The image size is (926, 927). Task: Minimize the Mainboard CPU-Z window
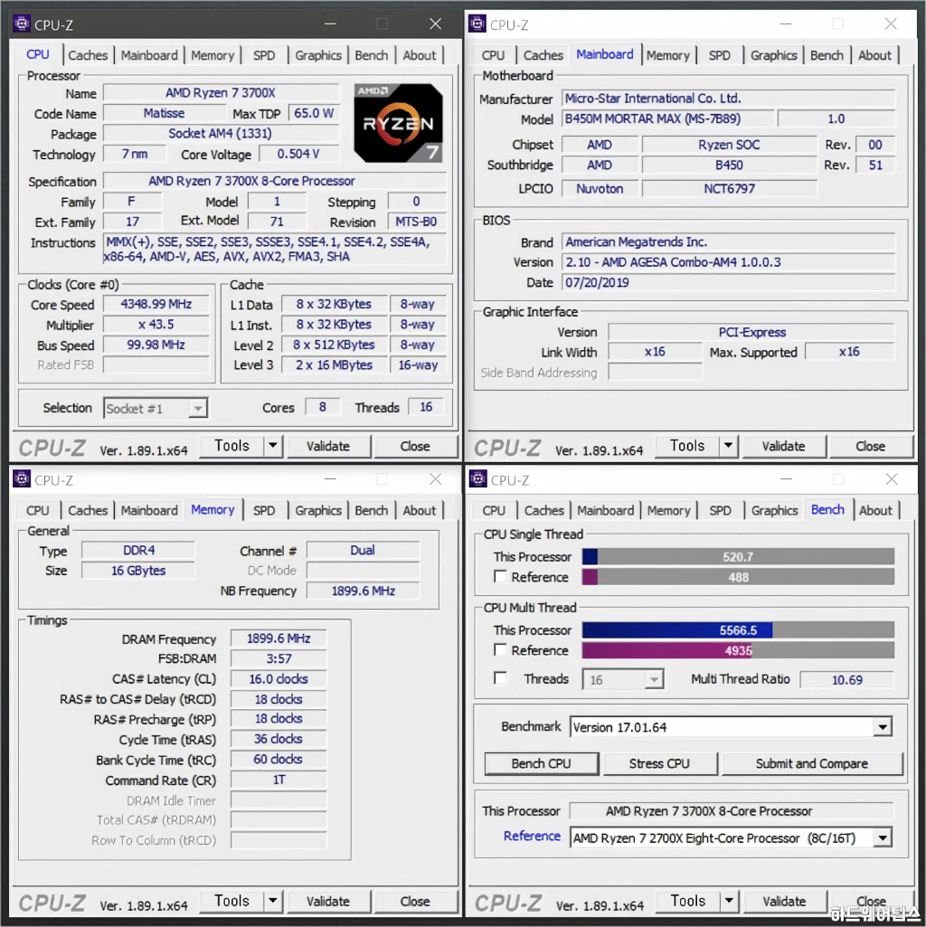[x=785, y=24]
